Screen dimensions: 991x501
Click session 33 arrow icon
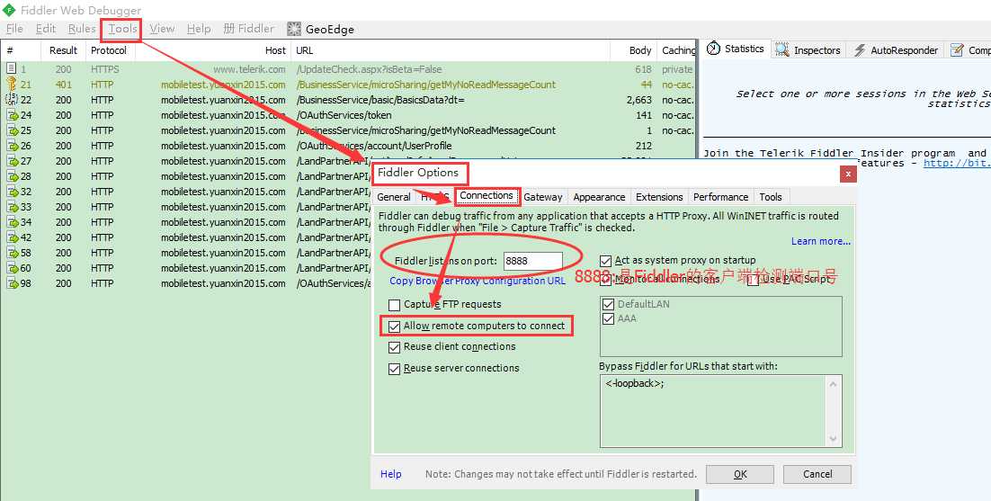12,207
